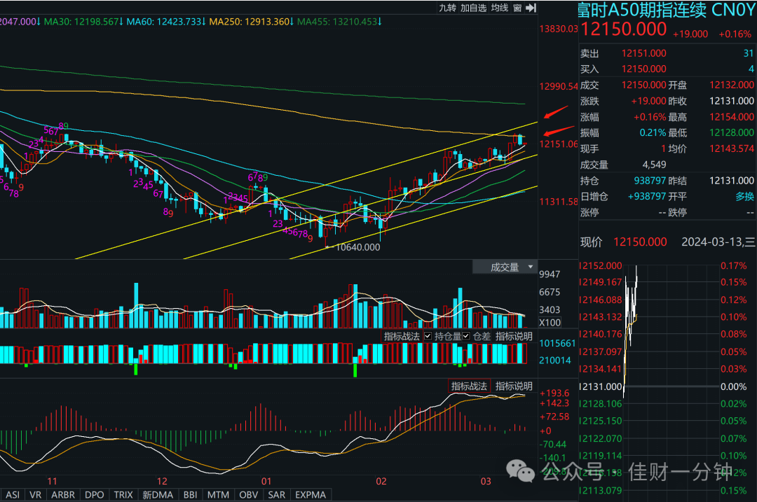
Task: Switch to the ASI indicator tab
Action: click(x=13, y=495)
